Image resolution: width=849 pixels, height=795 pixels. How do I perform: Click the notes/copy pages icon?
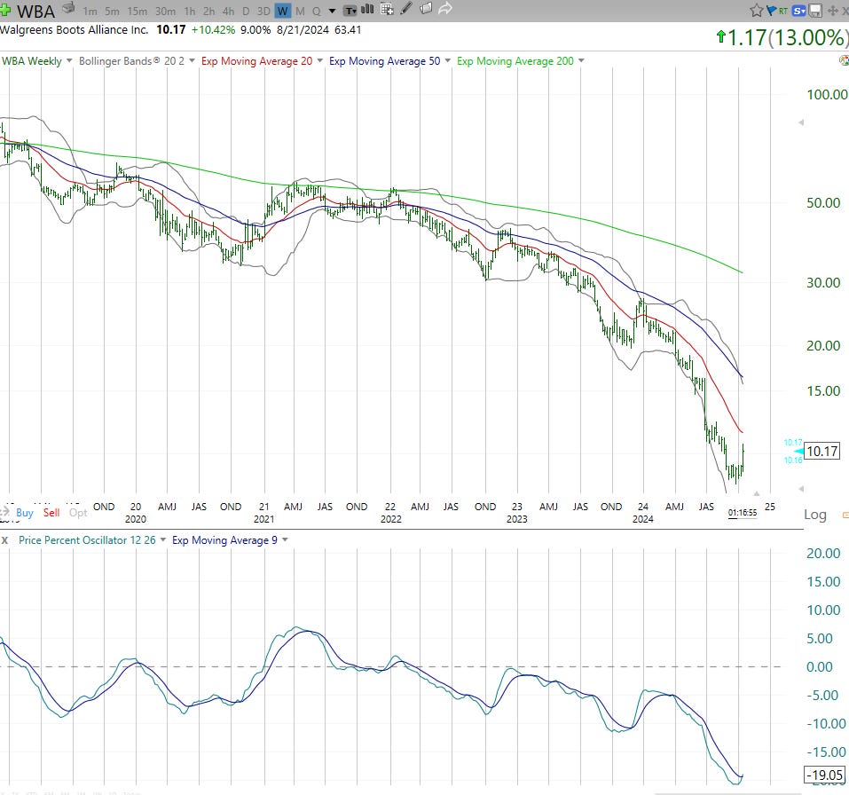tap(426, 9)
